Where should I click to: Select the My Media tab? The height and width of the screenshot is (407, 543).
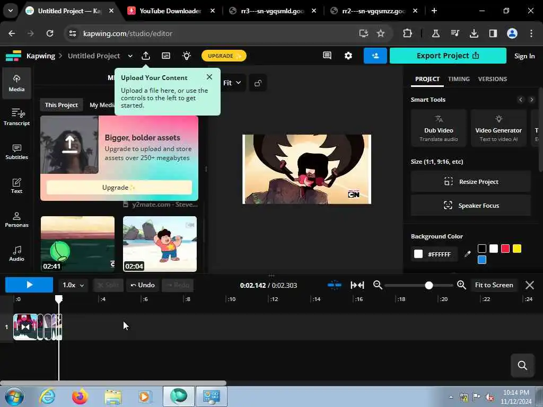(x=102, y=105)
